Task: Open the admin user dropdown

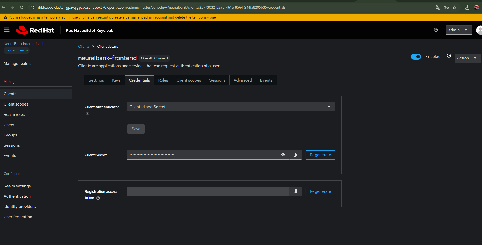Action: 459,30
